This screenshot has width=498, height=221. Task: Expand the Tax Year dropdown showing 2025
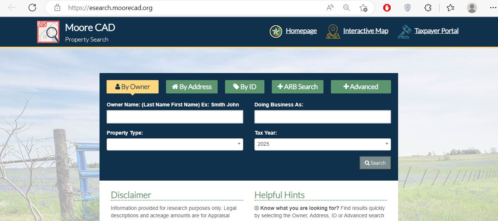322,144
